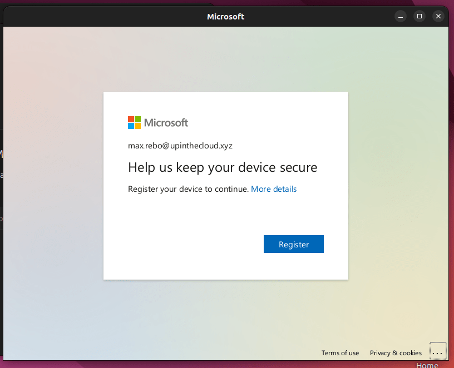Click the Microsoft wordmark text beside logo

coord(166,123)
